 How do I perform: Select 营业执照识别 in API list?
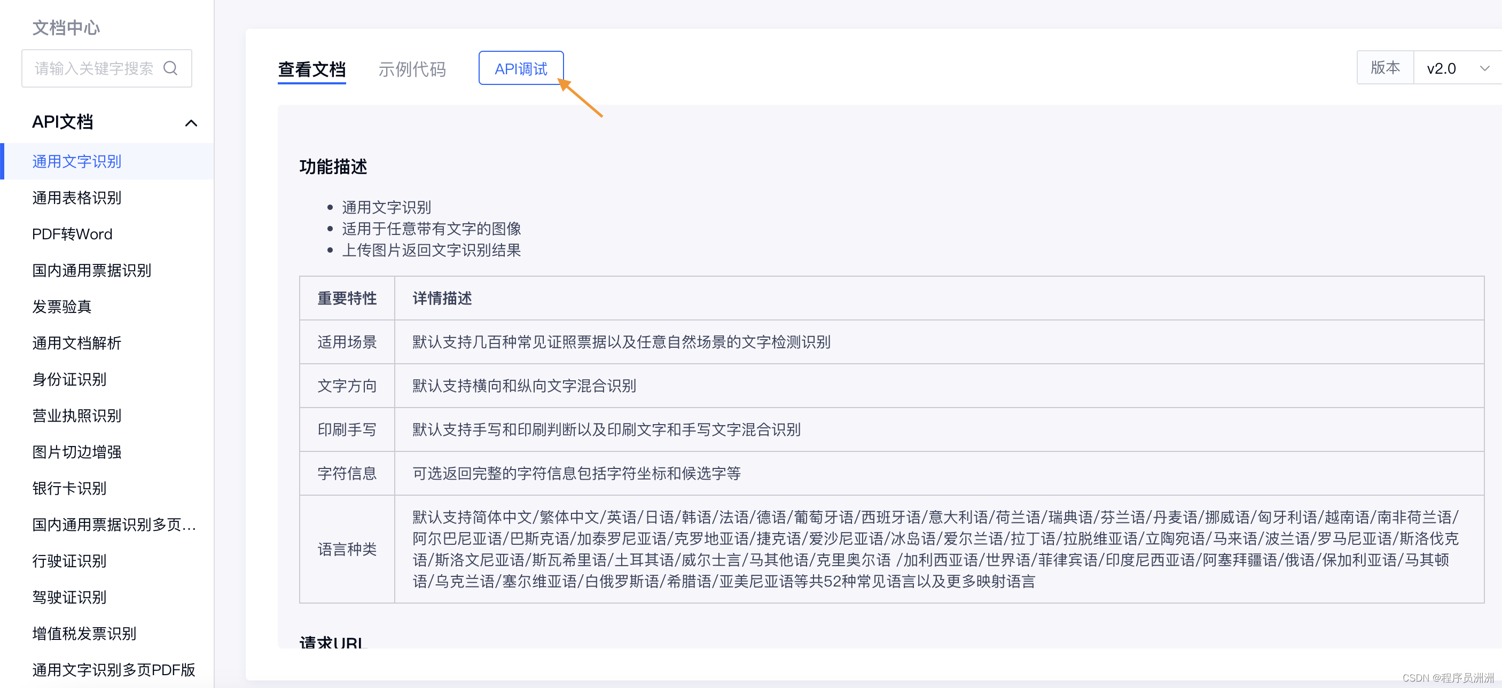76,416
